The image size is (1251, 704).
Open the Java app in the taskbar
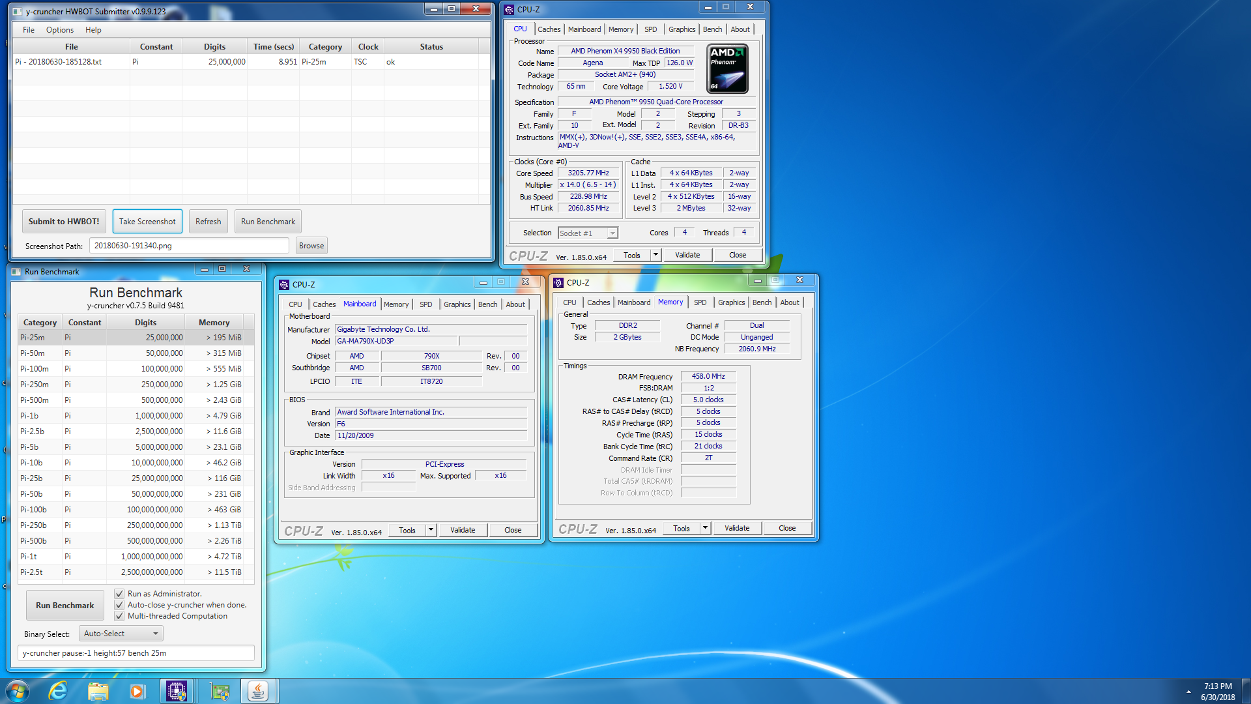coord(258,691)
